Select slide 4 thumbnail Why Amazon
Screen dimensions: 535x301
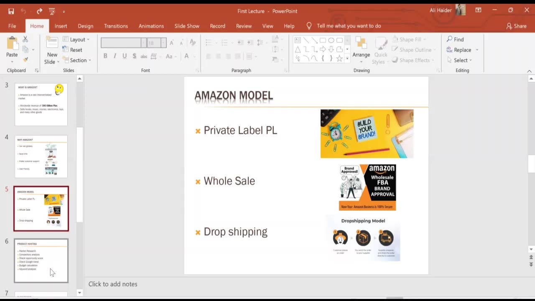(x=41, y=156)
